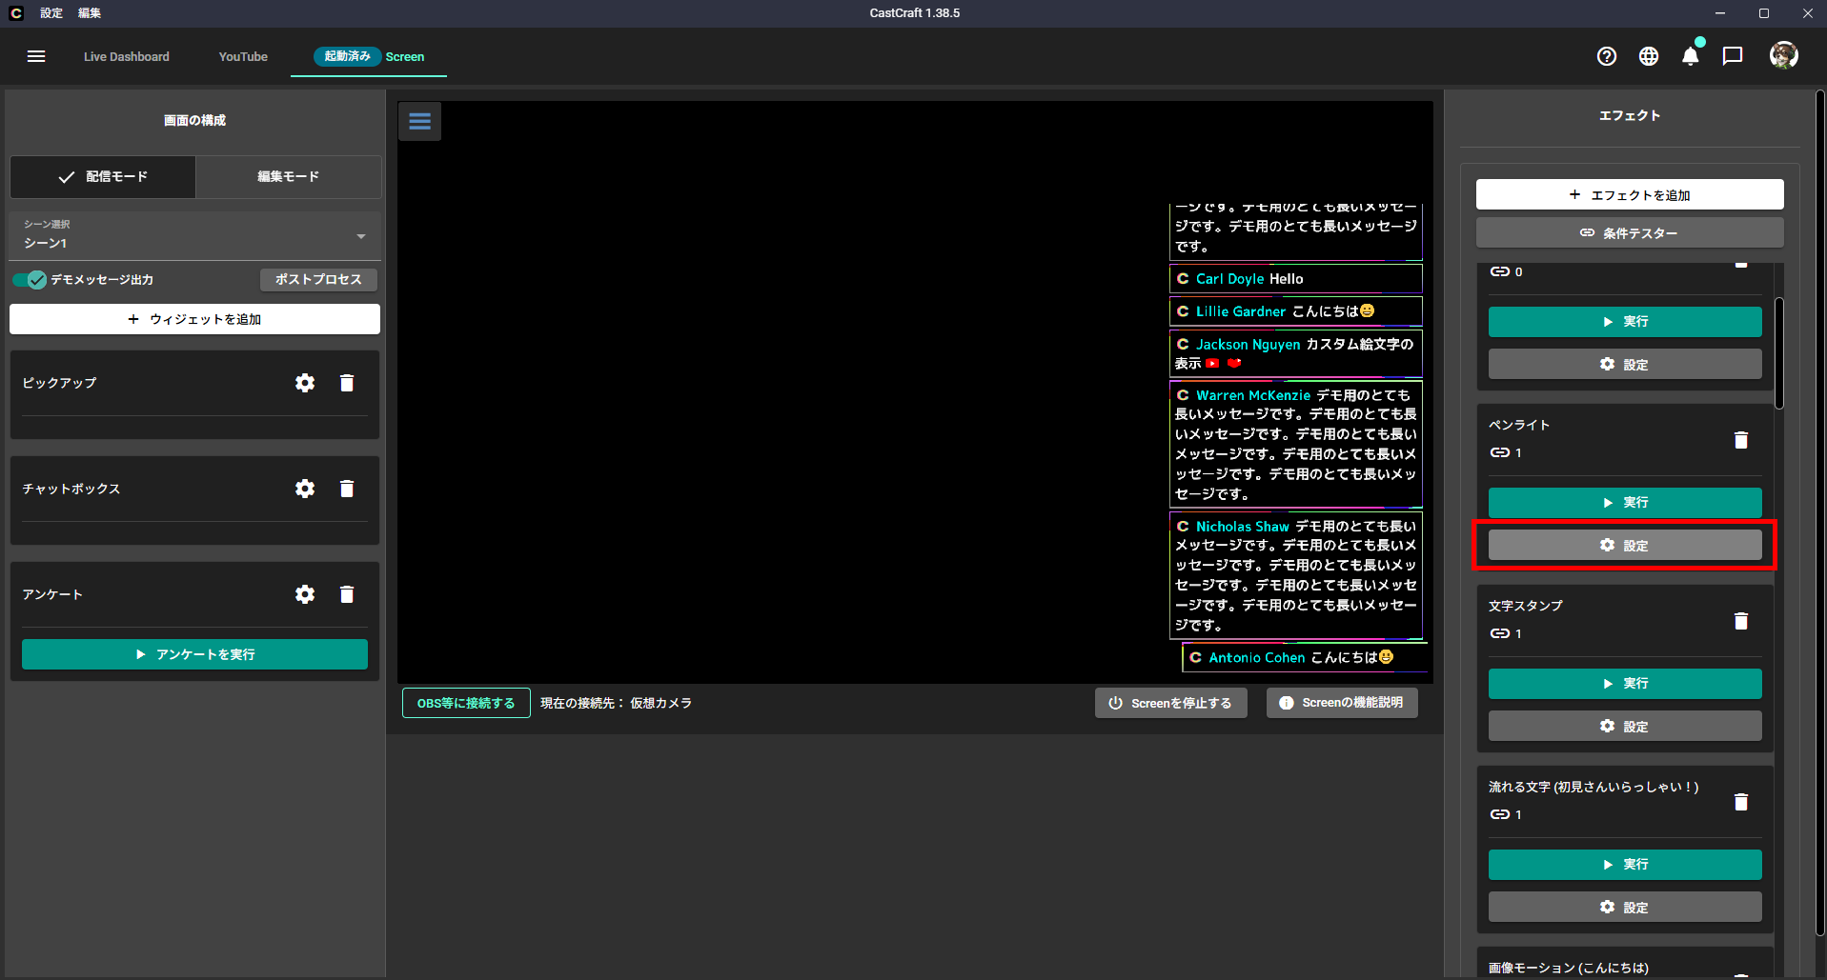Click OBS等に接続する button
This screenshot has width=1827, height=980.
[x=466, y=703]
